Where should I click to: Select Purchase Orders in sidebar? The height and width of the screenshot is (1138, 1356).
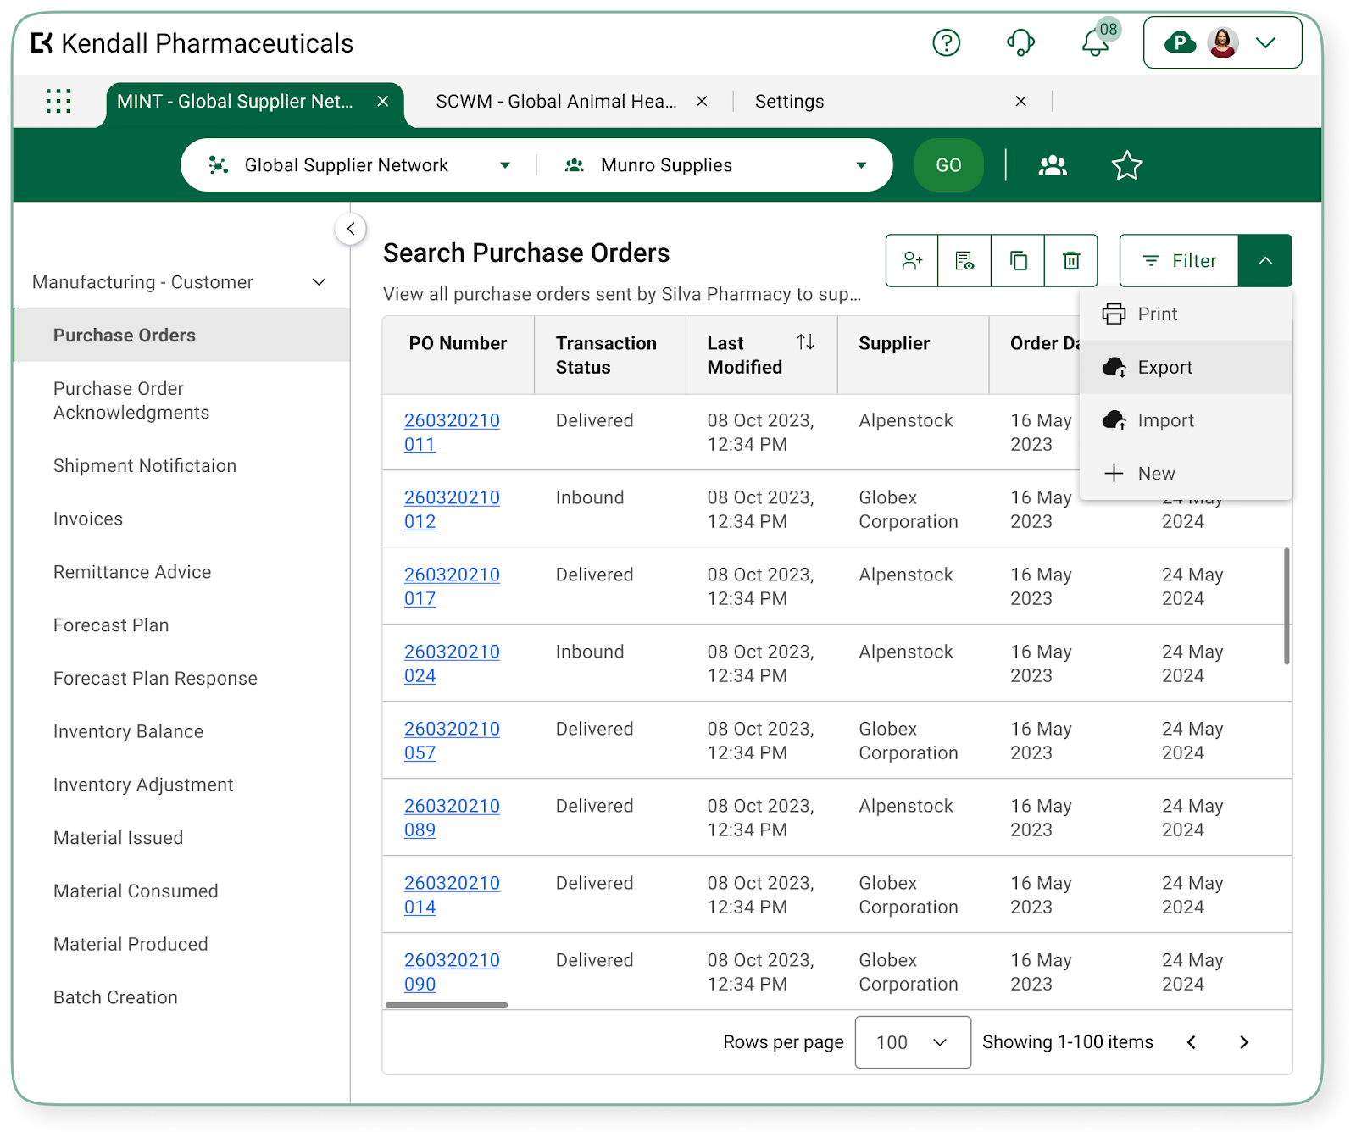click(x=182, y=336)
